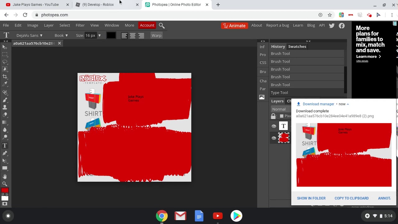The image size is (398, 224).
Task: Select the Brush tool in toolbar
Action: [5, 100]
